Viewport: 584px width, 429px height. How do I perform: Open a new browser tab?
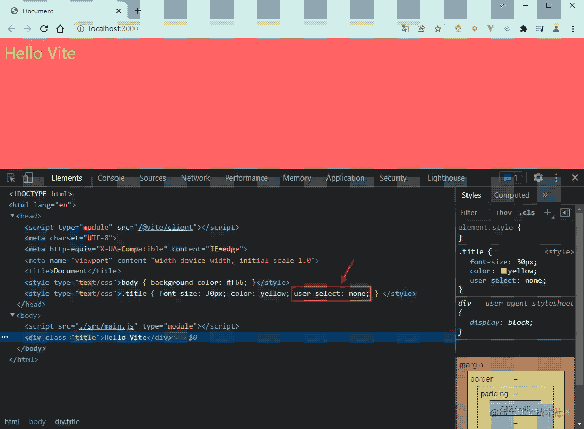[138, 11]
